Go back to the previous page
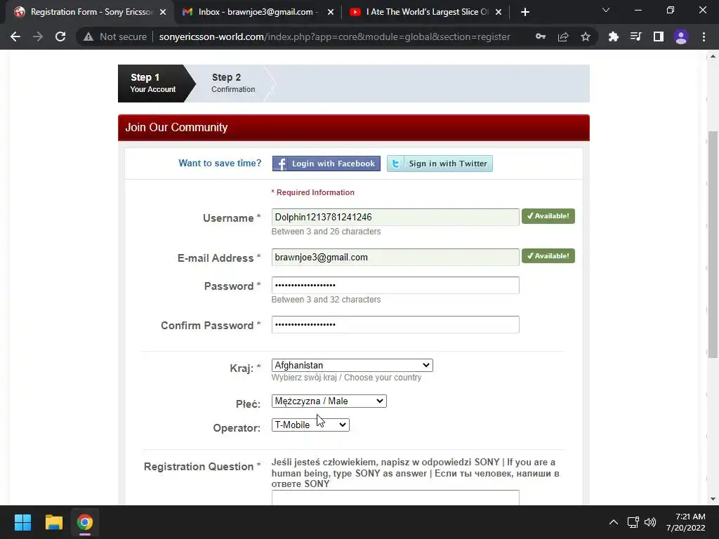This screenshot has width=719, height=539. pos(15,36)
